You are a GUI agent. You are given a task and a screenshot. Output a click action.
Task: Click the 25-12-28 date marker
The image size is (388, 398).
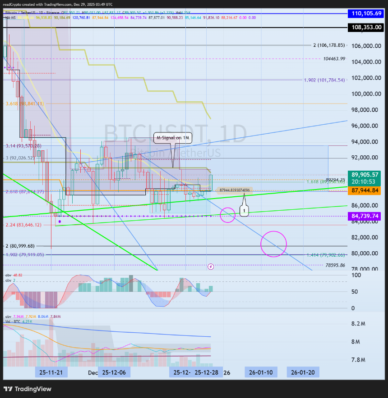(x=207, y=372)
